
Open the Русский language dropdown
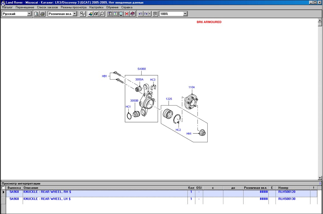pyautogui.click(x=29, y=14)
